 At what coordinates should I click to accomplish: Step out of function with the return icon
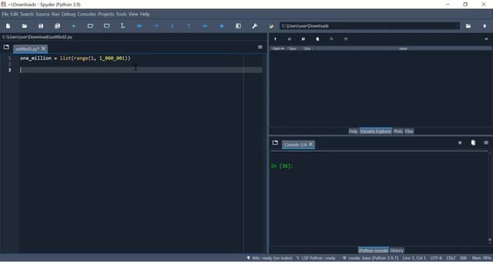pos(189,26)
